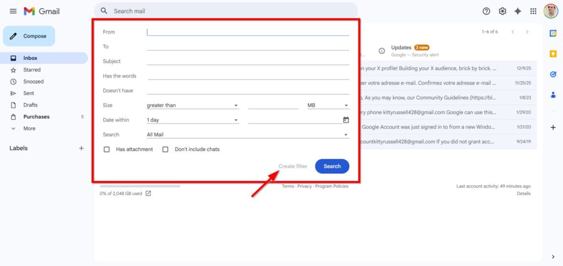Image resolution: width=563 pixels, height=266 pixels.
Task: Click the From input field
Action: pos(248,32)
